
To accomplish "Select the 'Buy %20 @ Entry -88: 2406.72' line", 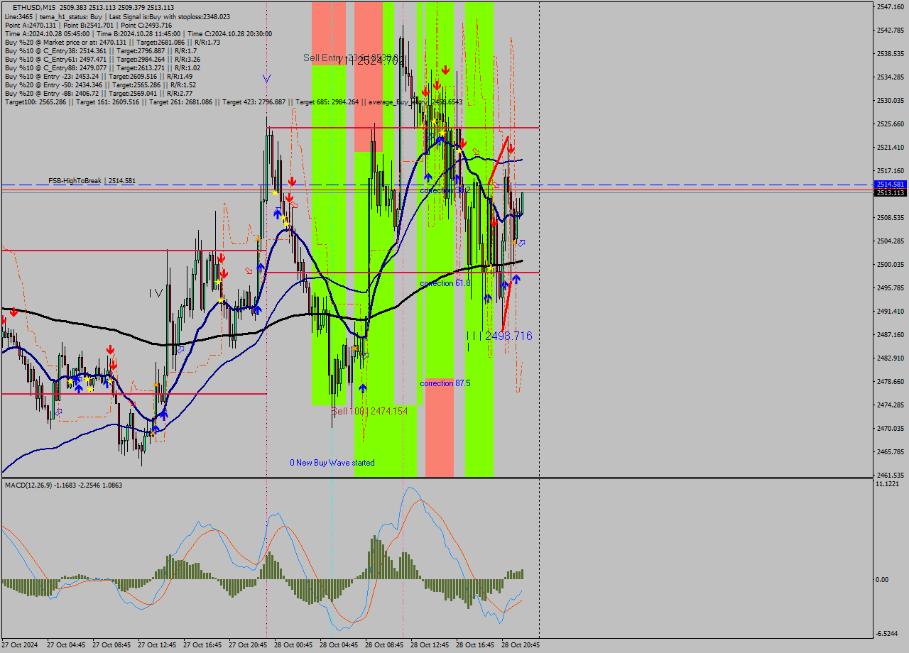I will 99,93.
